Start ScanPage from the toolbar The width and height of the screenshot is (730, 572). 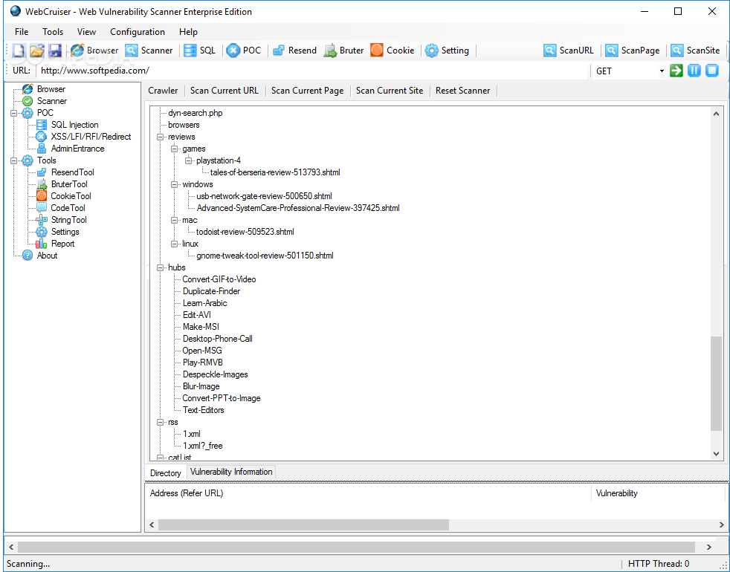(633, 51)
